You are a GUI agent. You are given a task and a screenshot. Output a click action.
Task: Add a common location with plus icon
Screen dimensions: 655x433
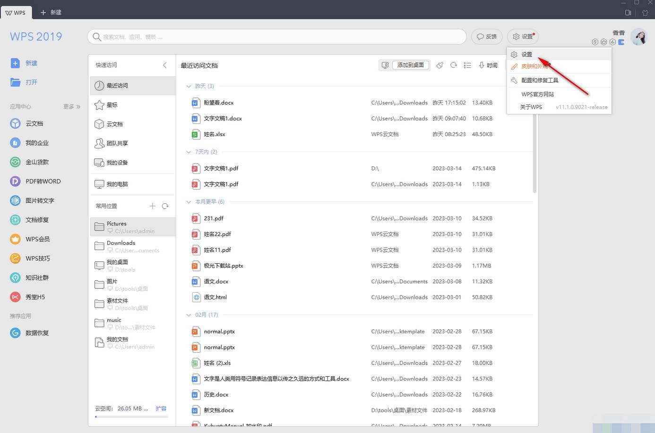pyautogui.click(x=152, y=206)
